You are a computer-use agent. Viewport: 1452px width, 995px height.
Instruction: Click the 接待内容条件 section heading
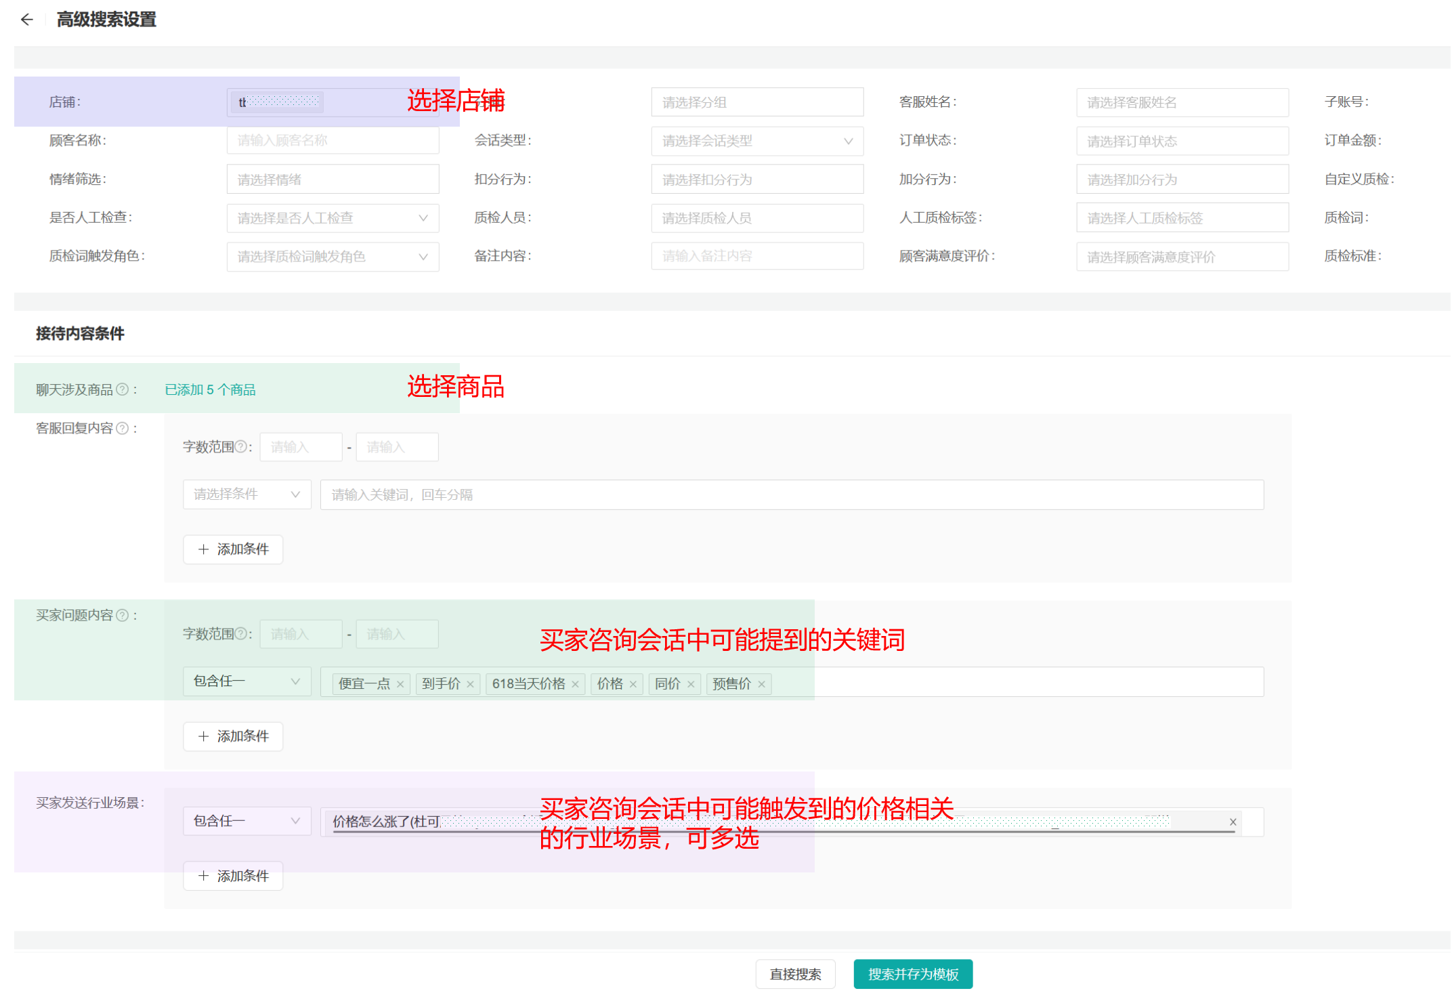point(80,333)
